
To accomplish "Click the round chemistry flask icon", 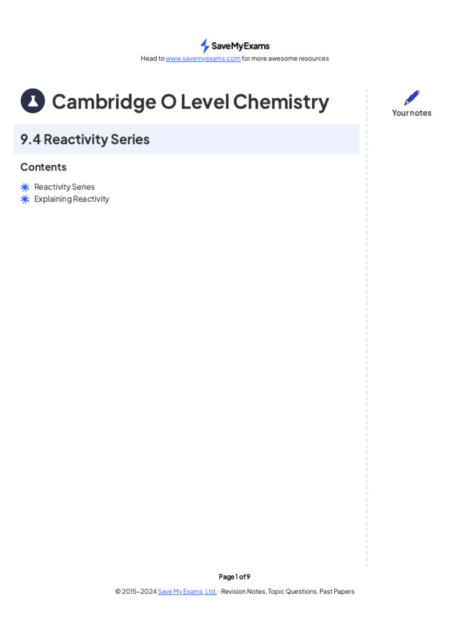I will (x=33, y=101).
